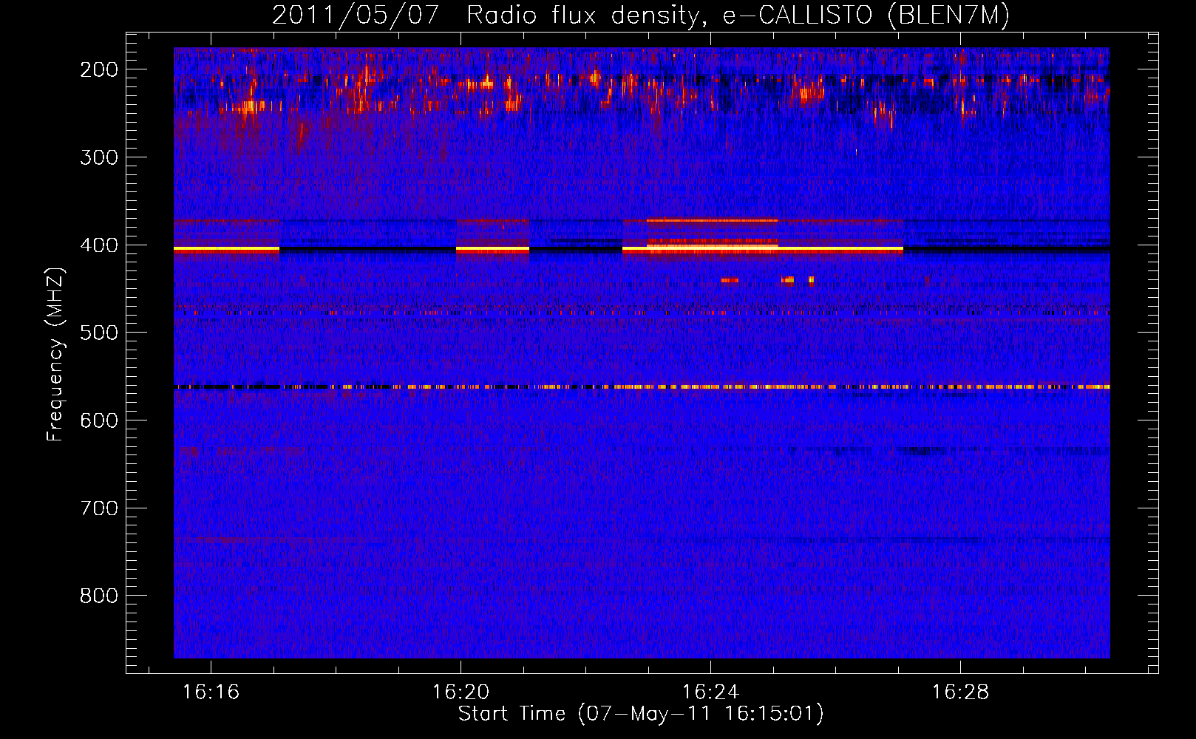1196x739 pixels.
Task: Click the 16:16 time tick label
Action: pyautogui.click(x=211, y=692)
